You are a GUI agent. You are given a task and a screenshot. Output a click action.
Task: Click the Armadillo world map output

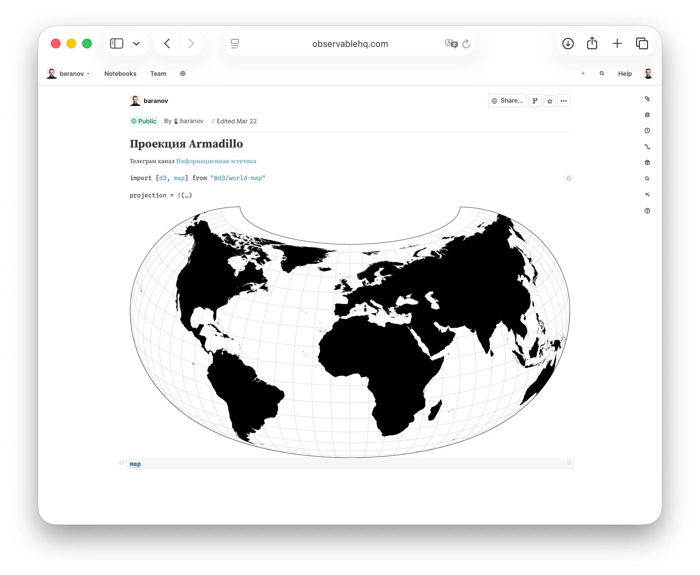[x=350, y=332]
